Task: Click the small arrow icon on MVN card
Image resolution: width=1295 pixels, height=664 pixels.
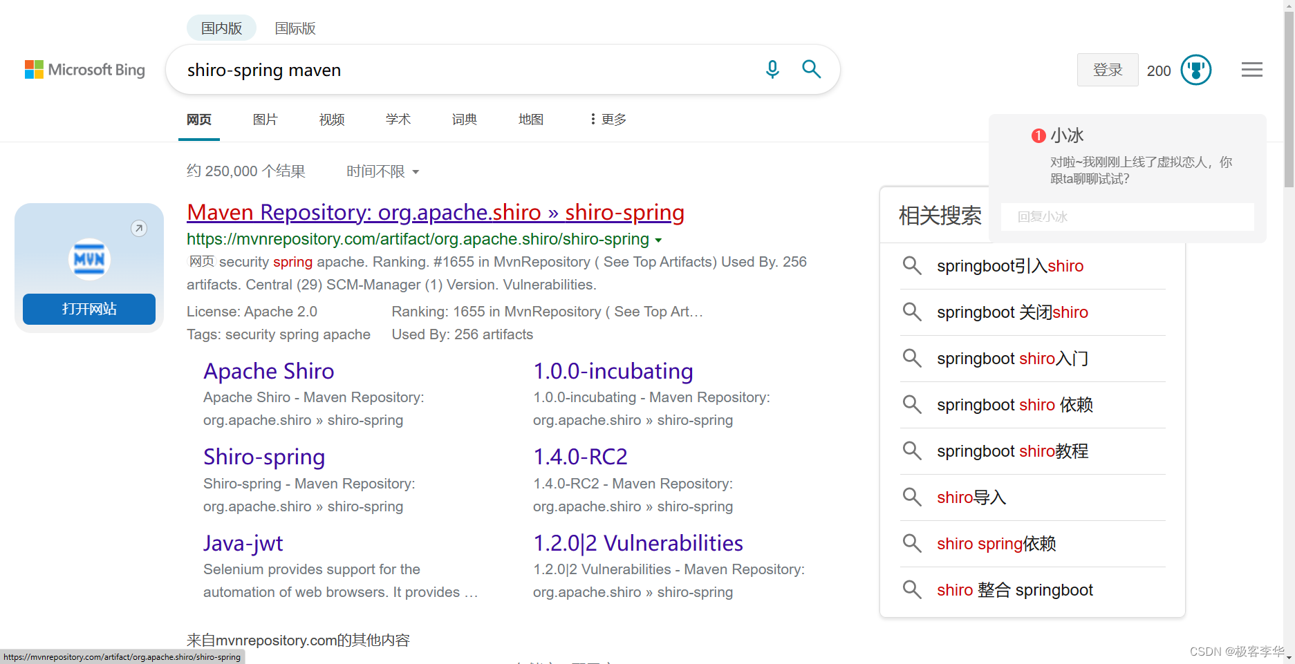Action: [139, 228]
